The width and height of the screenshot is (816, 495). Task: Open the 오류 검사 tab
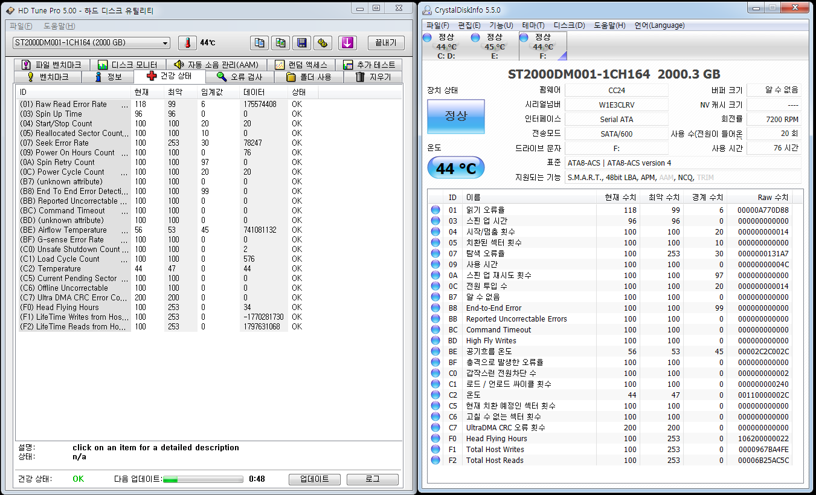tap(240, 77)
